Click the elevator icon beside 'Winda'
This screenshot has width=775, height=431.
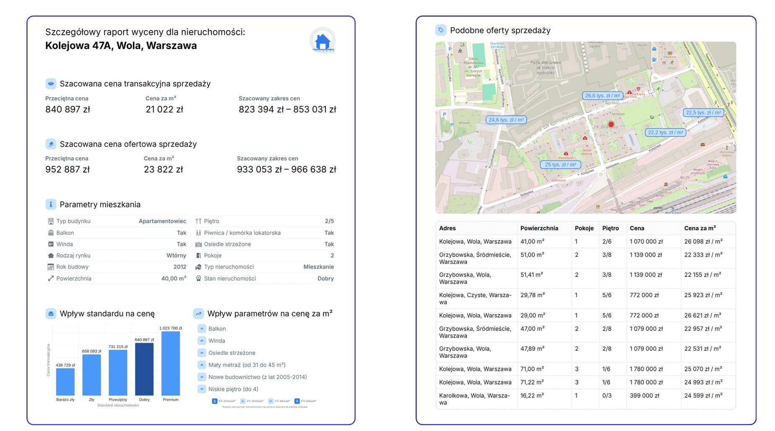pyautogui.click(x=51, y=244)
